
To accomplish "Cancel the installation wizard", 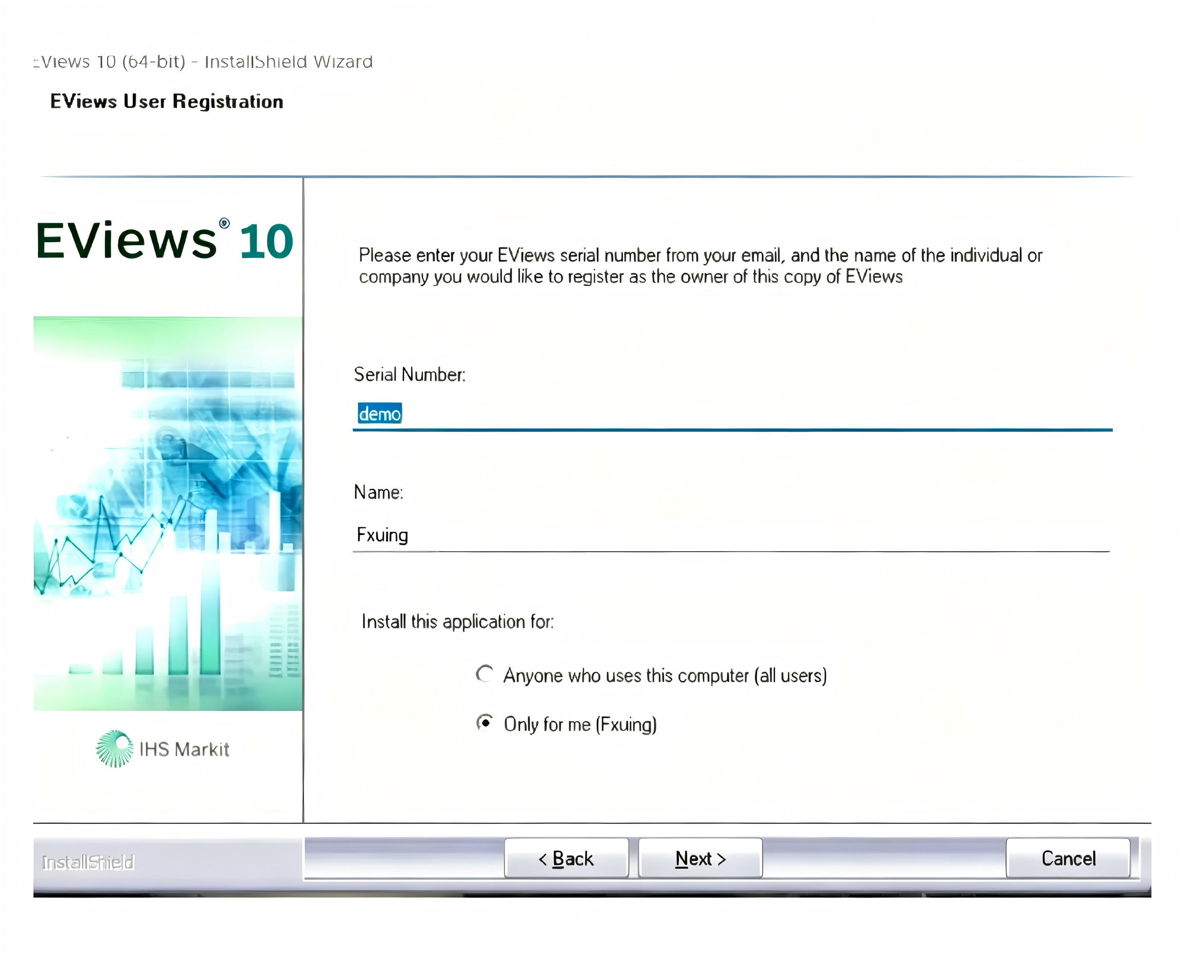I will pyautogui.click(x=1068, y=858).
